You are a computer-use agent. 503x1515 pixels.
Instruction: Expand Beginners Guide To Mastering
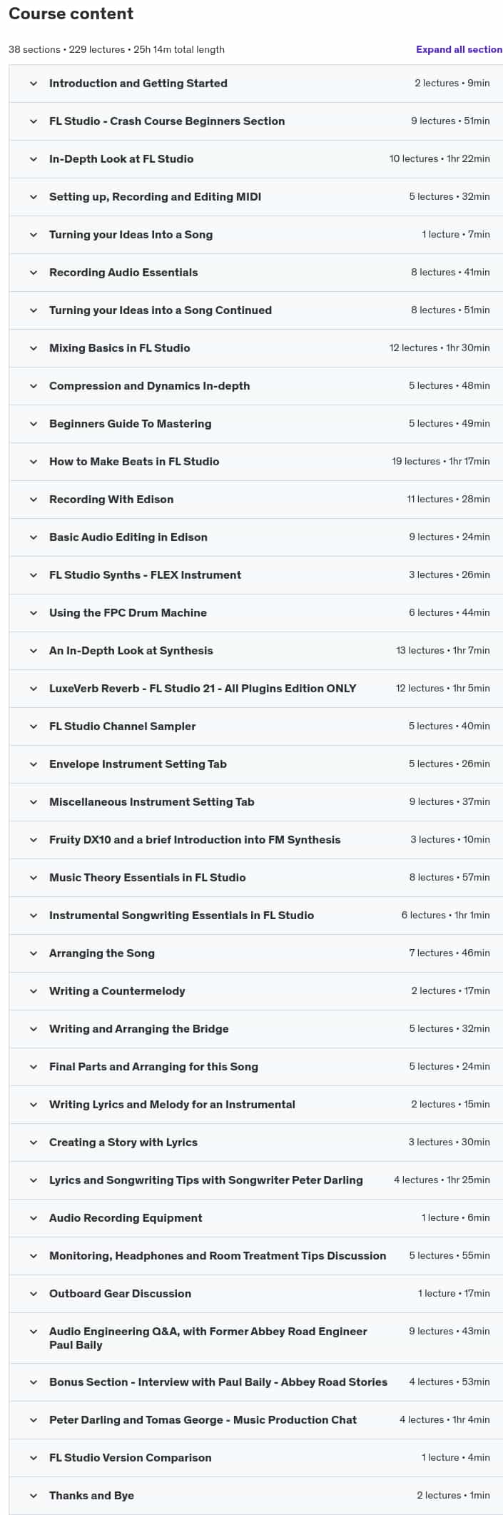pyautogui.click(x=255, y=424)
